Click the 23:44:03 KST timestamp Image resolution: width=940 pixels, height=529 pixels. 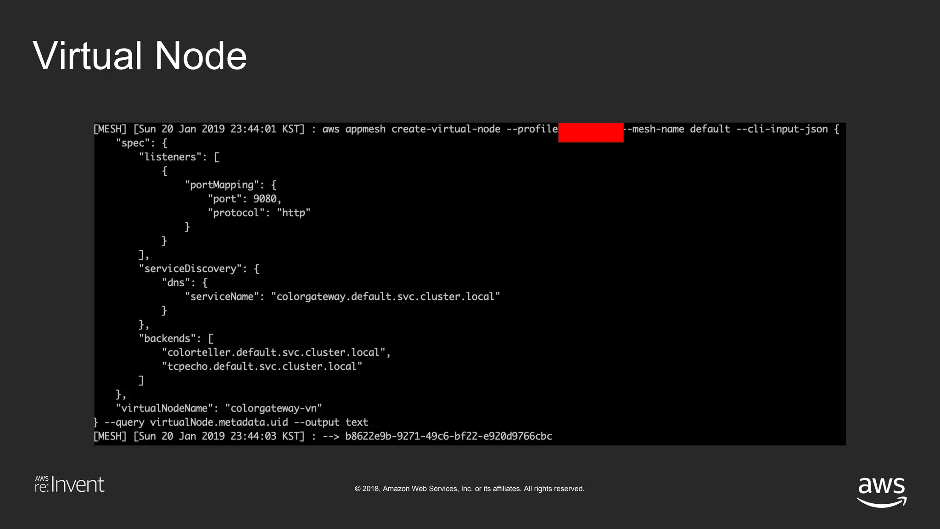point(267,436)
